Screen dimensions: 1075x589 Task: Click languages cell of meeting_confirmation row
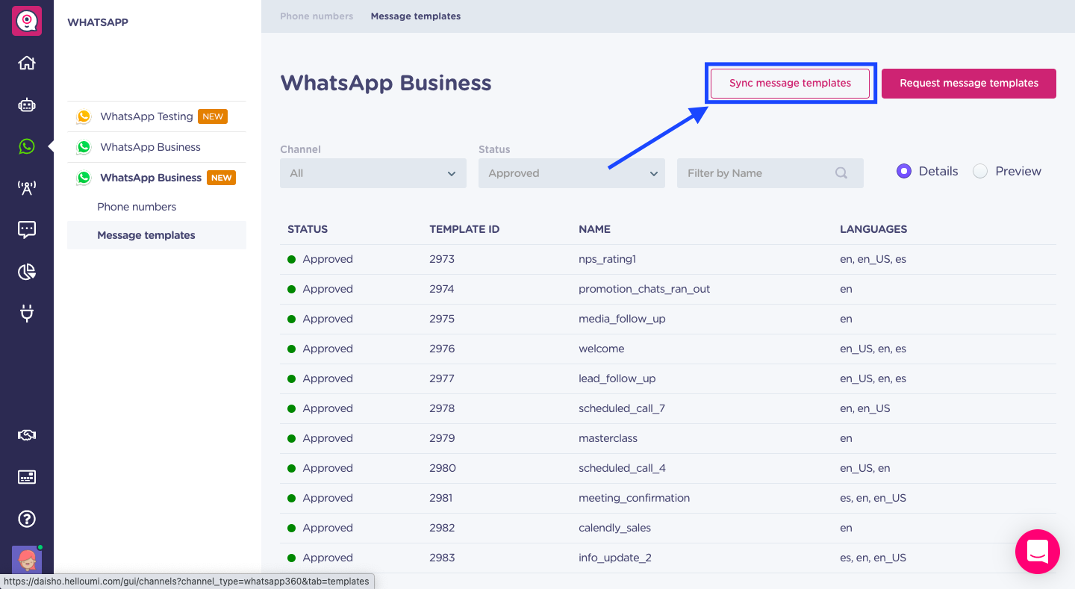coord(873,498)
